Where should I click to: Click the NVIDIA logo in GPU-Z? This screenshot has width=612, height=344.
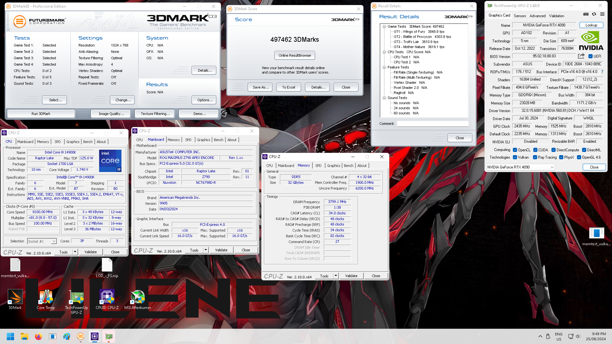point(591,41)
